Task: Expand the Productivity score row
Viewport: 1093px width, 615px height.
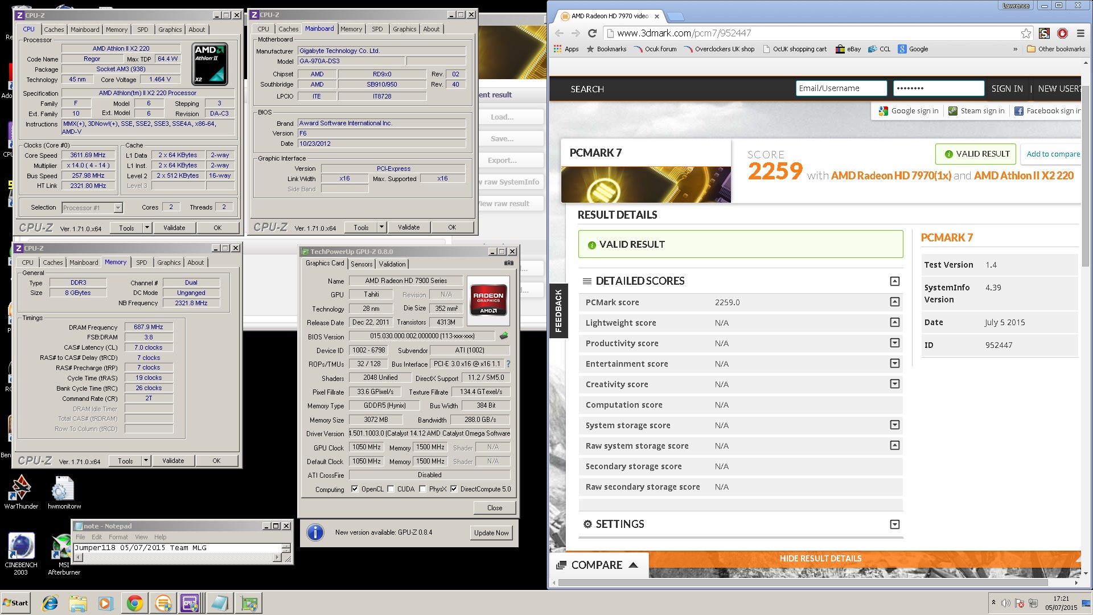Action: (894, 343)
